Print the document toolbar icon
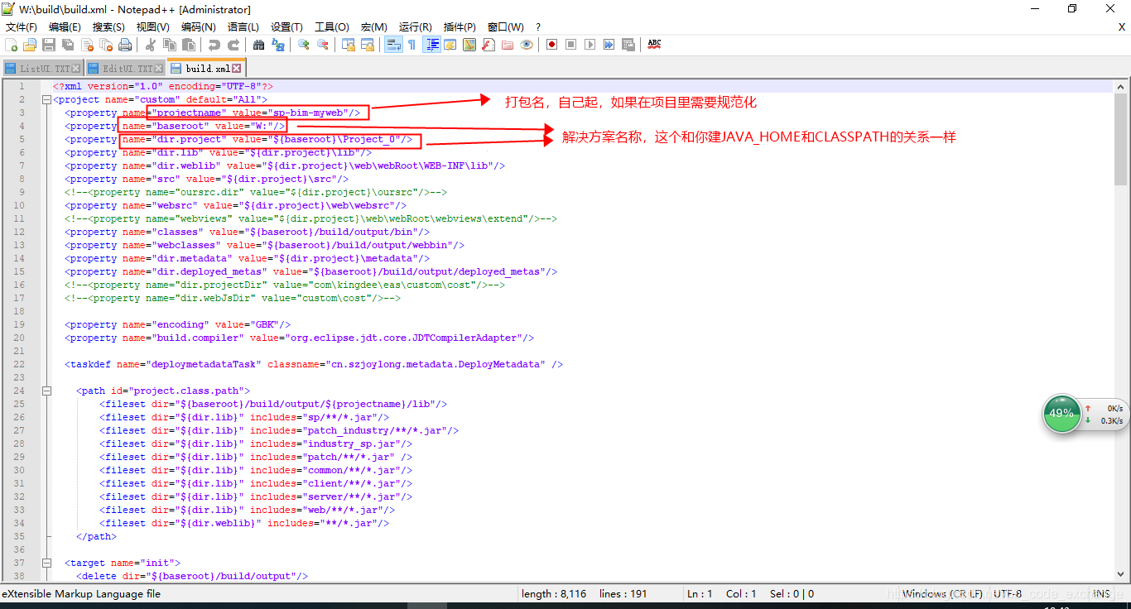Viewport: 1131px width, 609px height. tap(125, 45)
